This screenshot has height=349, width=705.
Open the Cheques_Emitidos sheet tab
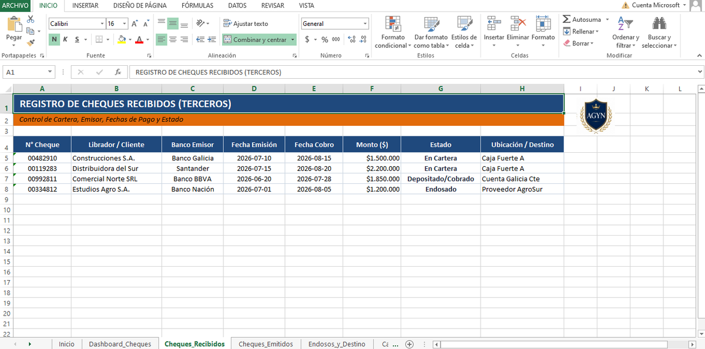266,344
